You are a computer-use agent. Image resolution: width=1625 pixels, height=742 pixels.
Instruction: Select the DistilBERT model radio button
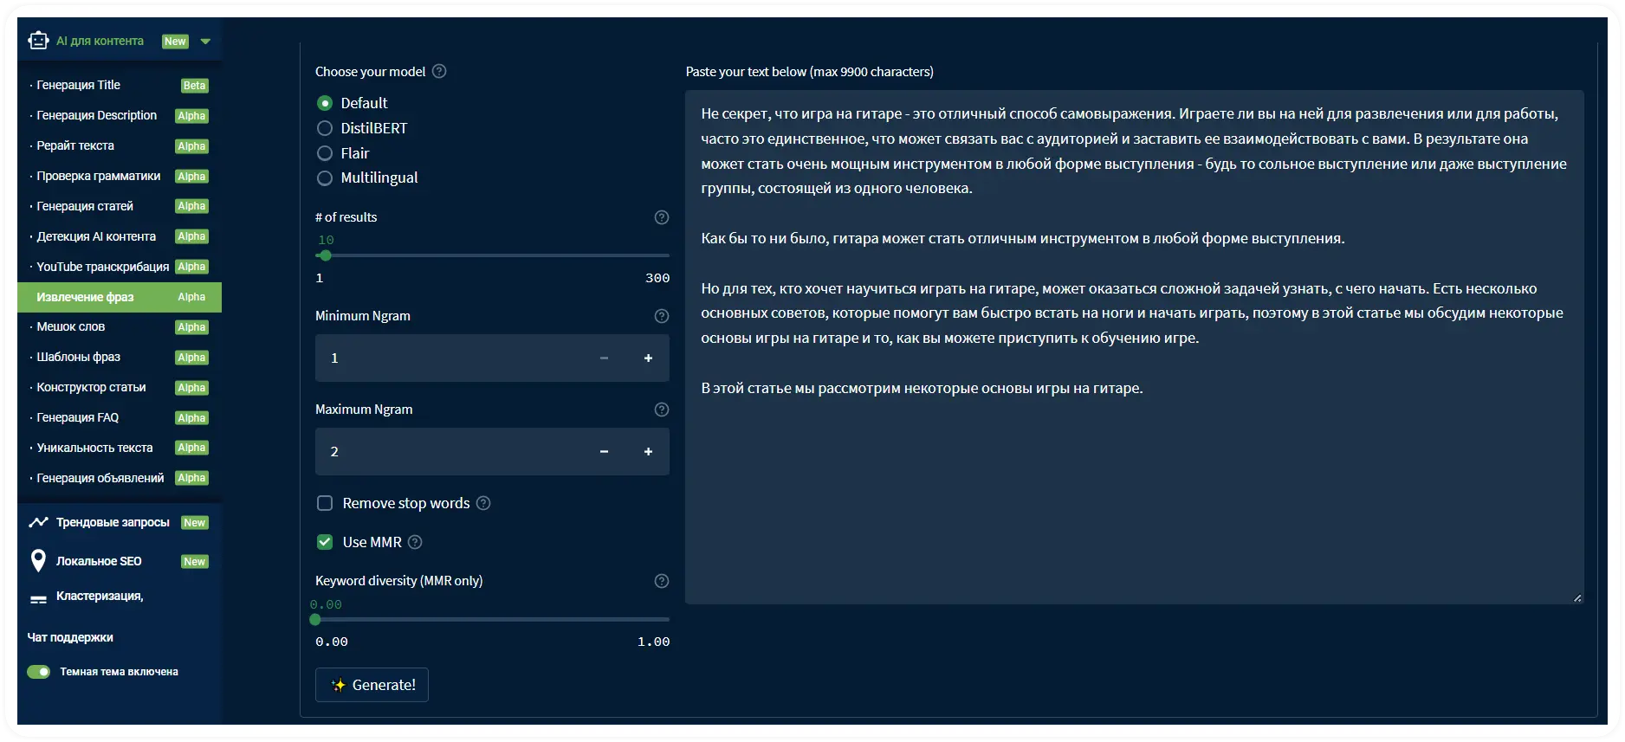[x=325, y=128]
